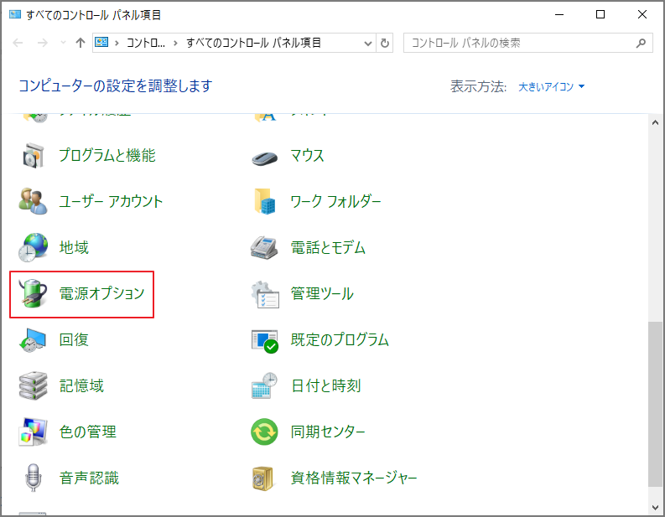Click the 電話とモデム telephone icon
The height and width of the screenshot is (517, 665).
pos(264,247)
